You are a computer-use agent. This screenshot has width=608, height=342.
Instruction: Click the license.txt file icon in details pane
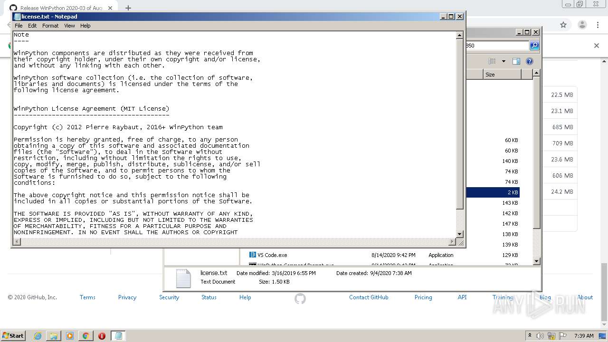183,278
